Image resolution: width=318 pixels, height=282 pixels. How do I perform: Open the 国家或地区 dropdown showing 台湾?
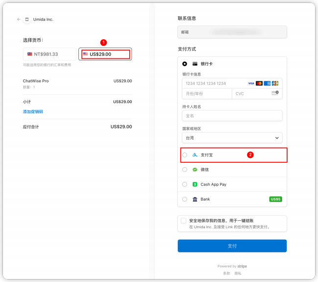(x=232, y=138)
